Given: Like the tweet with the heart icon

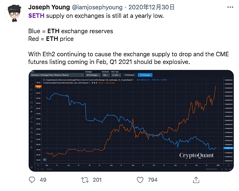Looking at the screenshot, I should coord(140,180).
